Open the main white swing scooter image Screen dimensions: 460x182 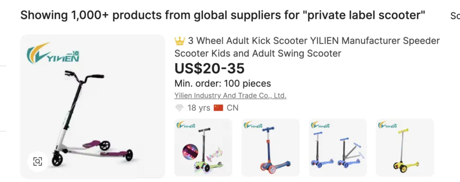point(92,117)
